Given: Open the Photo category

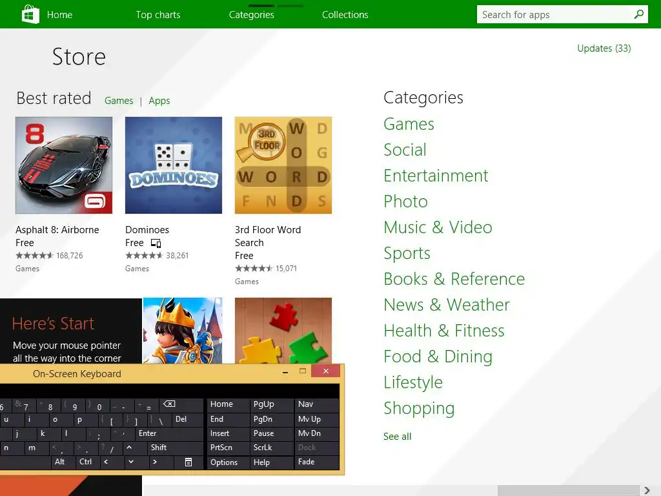Looking at the screenshot, I should [x=405, y=201].
